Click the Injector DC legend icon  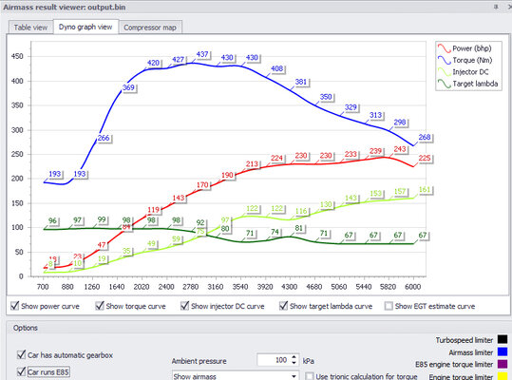[445, 72]
